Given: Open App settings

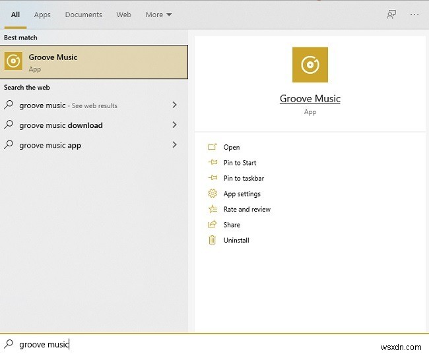Looking at the screenshot, I should [x=242, y=194].
